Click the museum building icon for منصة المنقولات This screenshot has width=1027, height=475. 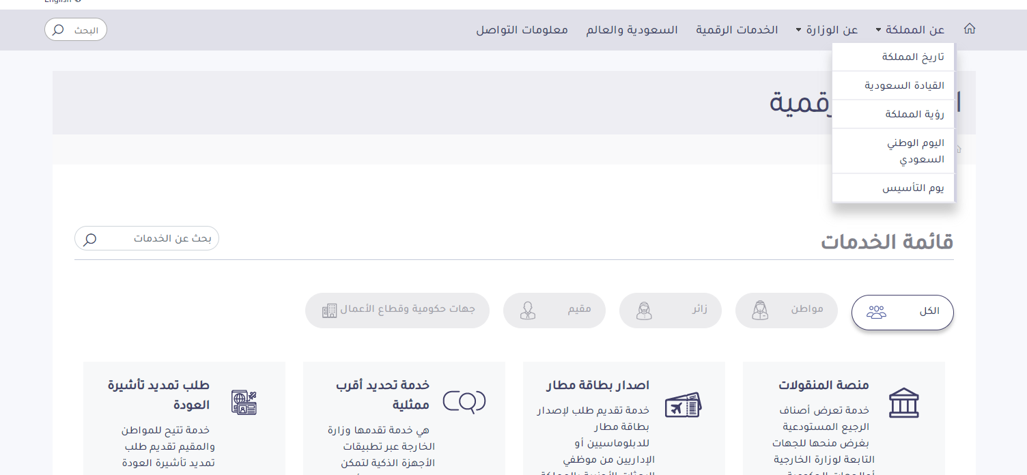(x=903, y=403)
